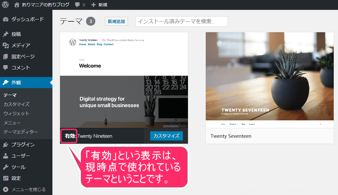Select カスタマイズ in the 外観 submenu
Viewport: 338px width, 195px height.
click(x=16, y=104)
